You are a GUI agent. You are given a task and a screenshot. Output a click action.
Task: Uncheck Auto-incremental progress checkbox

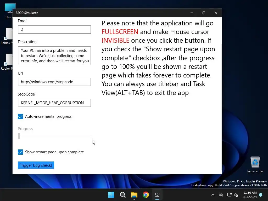click(20, 116)
